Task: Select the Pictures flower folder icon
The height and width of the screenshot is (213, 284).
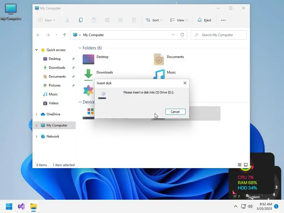Action: [88, 90]
